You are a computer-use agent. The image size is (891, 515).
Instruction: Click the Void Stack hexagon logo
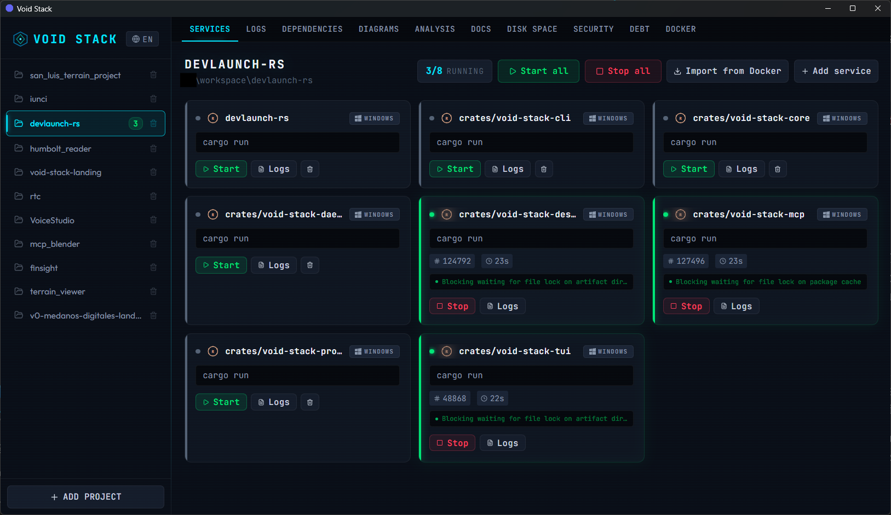pos(20,39)
